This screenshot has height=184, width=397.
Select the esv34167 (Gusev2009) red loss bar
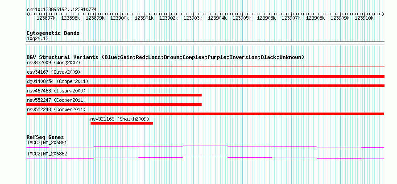205,76
